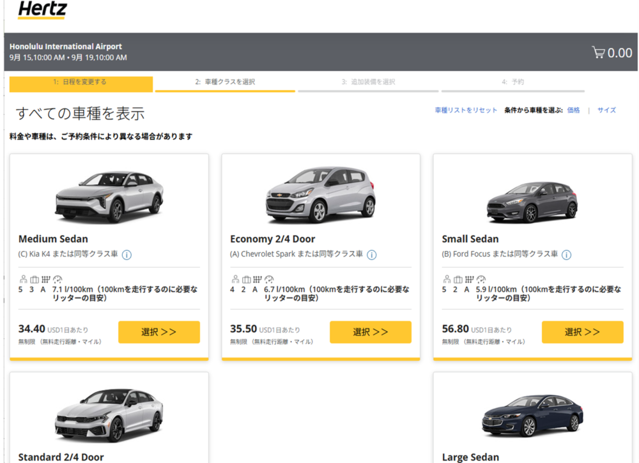Click passenger seat icon on Medium Sedan card
This screenshot has height=463, width=639.
pyautogui.click(x=22, y=279)
